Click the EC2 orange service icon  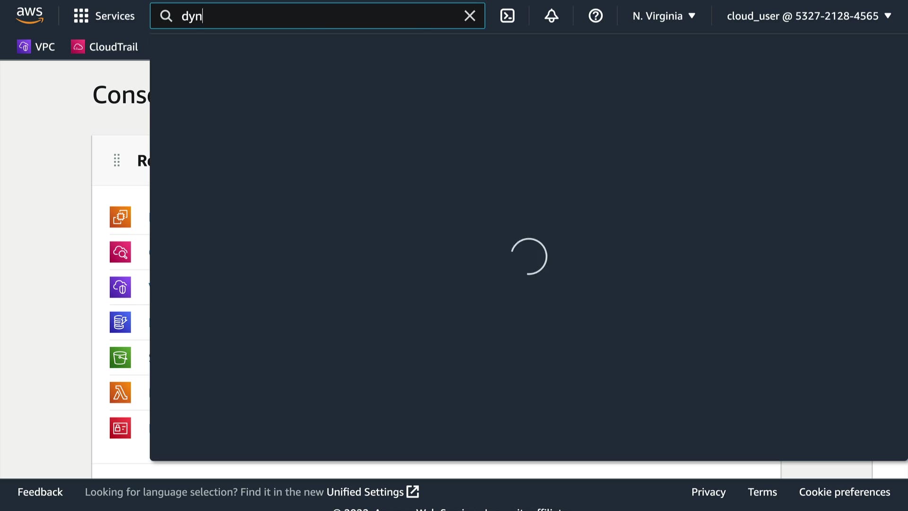[x=120, y=217]
